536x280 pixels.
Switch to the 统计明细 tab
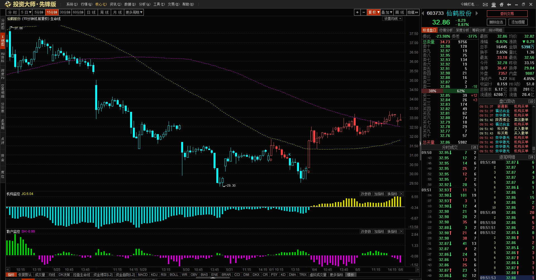pos(495,30)
